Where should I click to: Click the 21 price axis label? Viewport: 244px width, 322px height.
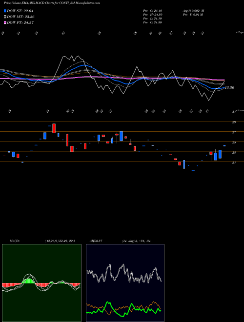coord(234,163)
